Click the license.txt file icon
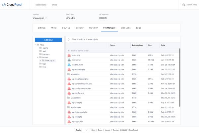This screenshot has width=199, height=133. click(69, 60)
